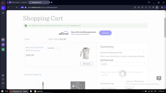Open the Opera main menu logo
The width and height of the screenshot is (166, 93).
(3, 3)
